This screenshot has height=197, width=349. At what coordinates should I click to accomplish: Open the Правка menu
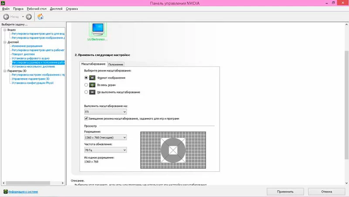coord(18,9)
